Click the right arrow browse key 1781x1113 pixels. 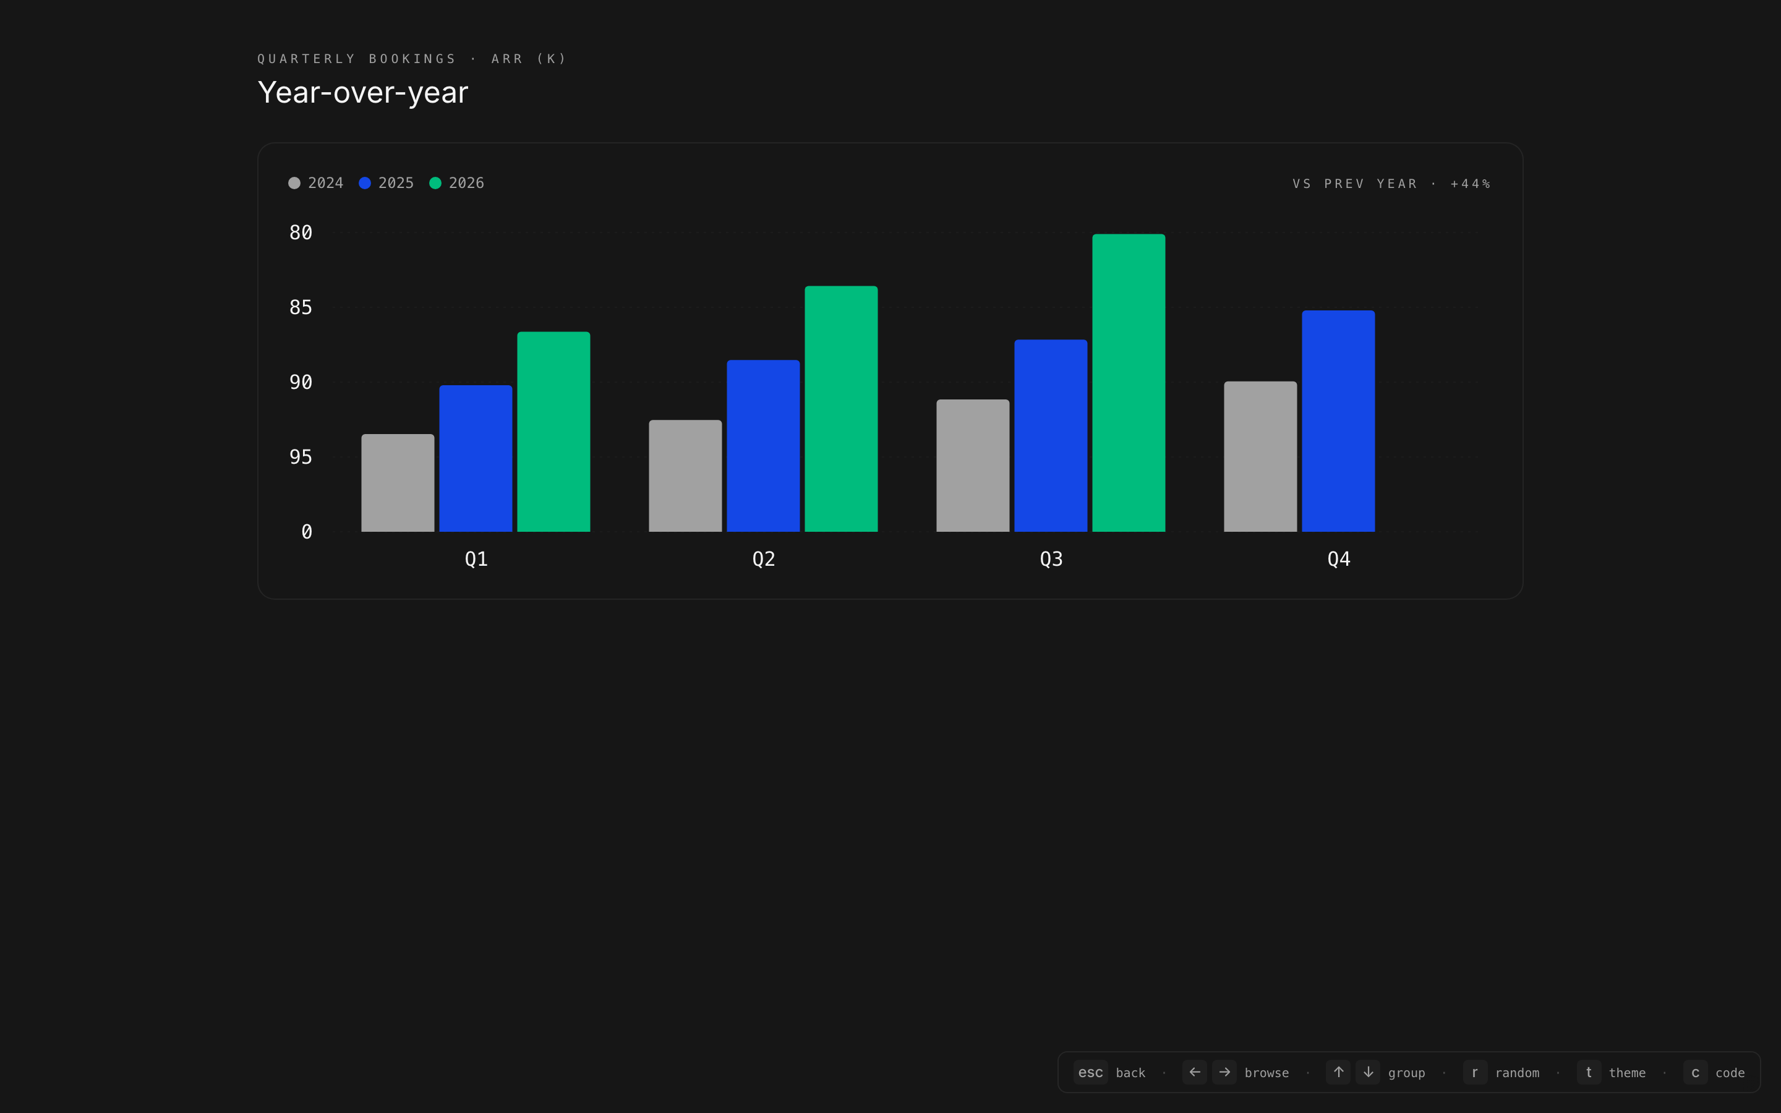pos(1224,1072)
